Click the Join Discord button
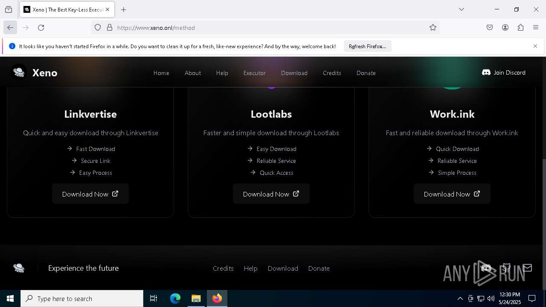The height and width of the screenshot is (307, 546). pyautogui.click(x=503, y=72)
